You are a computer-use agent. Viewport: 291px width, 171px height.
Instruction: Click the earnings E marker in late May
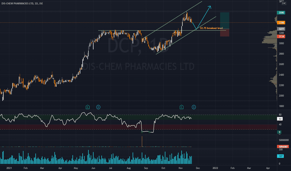click(x=88, y=107)
